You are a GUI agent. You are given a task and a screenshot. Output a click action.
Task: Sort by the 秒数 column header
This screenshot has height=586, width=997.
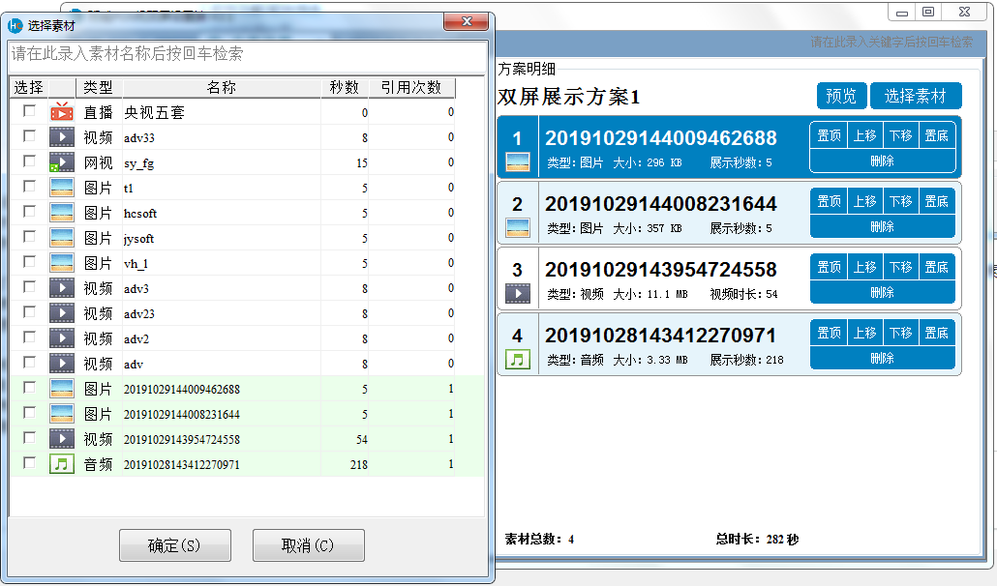pos(345,88)
